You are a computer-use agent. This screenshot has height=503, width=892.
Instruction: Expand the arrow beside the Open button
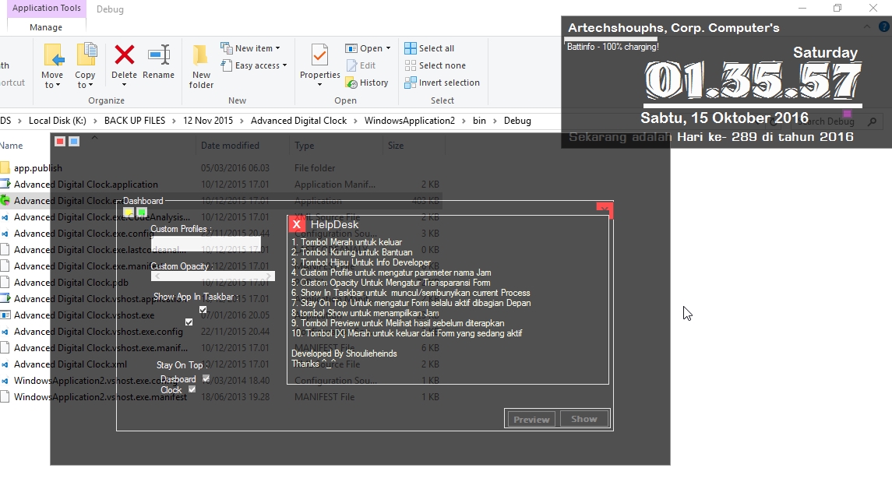[x=388, y=48]
